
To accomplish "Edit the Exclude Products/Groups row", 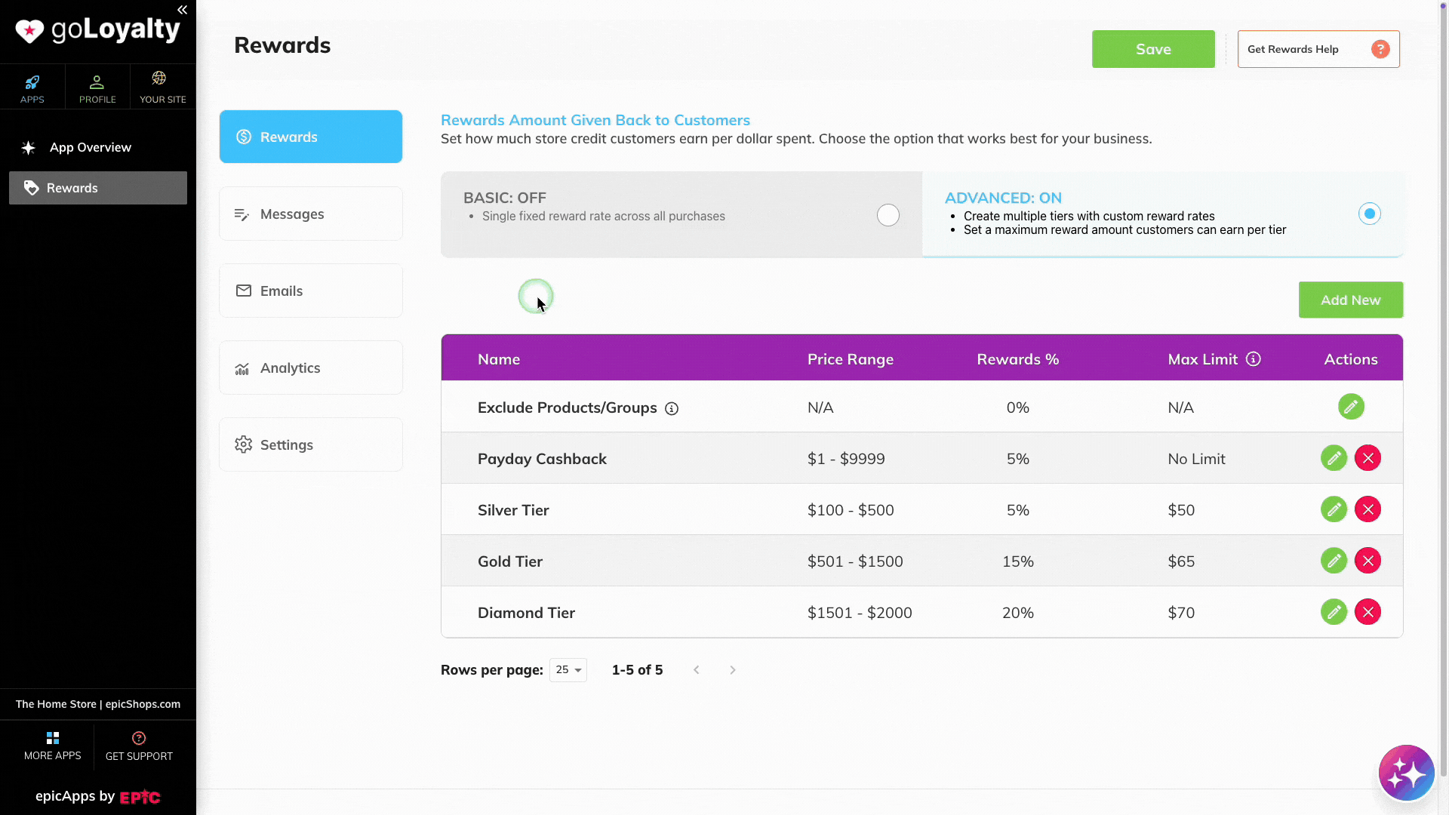I will [x=1351, y=407].
